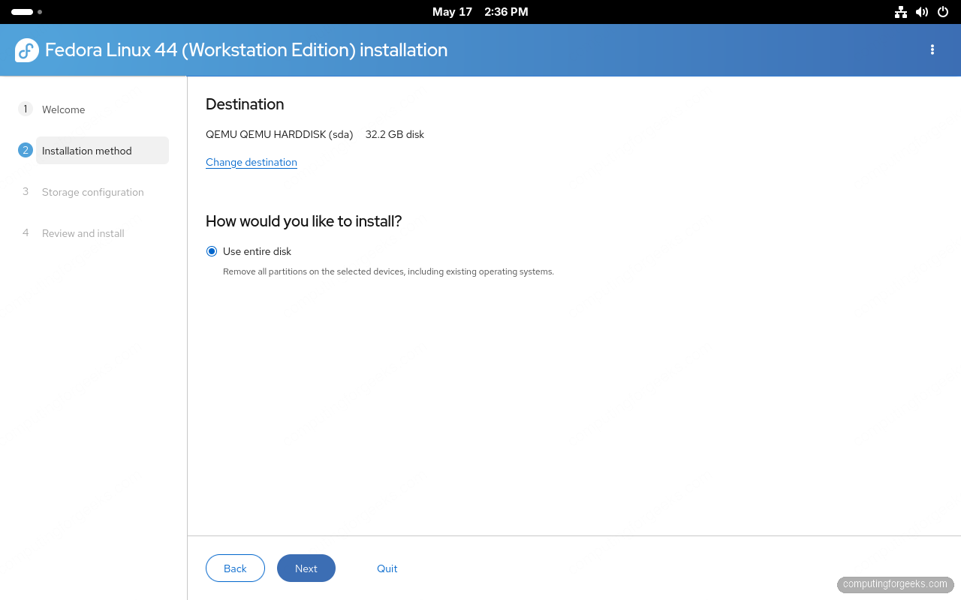Image resolution: width=961 pixels, height=600 pixels.
Task: Click the step number 2 badge
Action: [26, 150]
